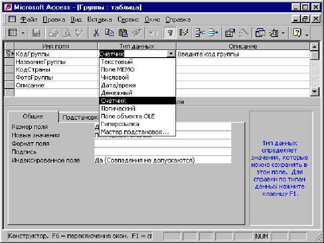Screen dimensions: 324x243
Task: Open the Сервис menu
Action: click(128, 20)
